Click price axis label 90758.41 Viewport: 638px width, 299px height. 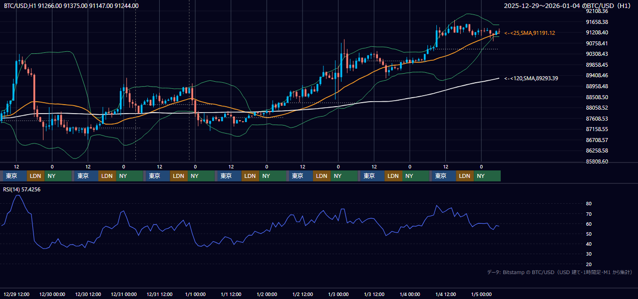(x=597, y=43)
